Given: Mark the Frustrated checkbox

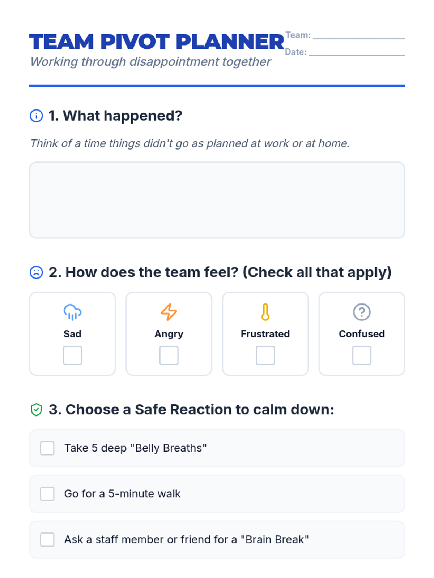Looking at the screenshot, I should pyautogui.click(x=265, y=355).
